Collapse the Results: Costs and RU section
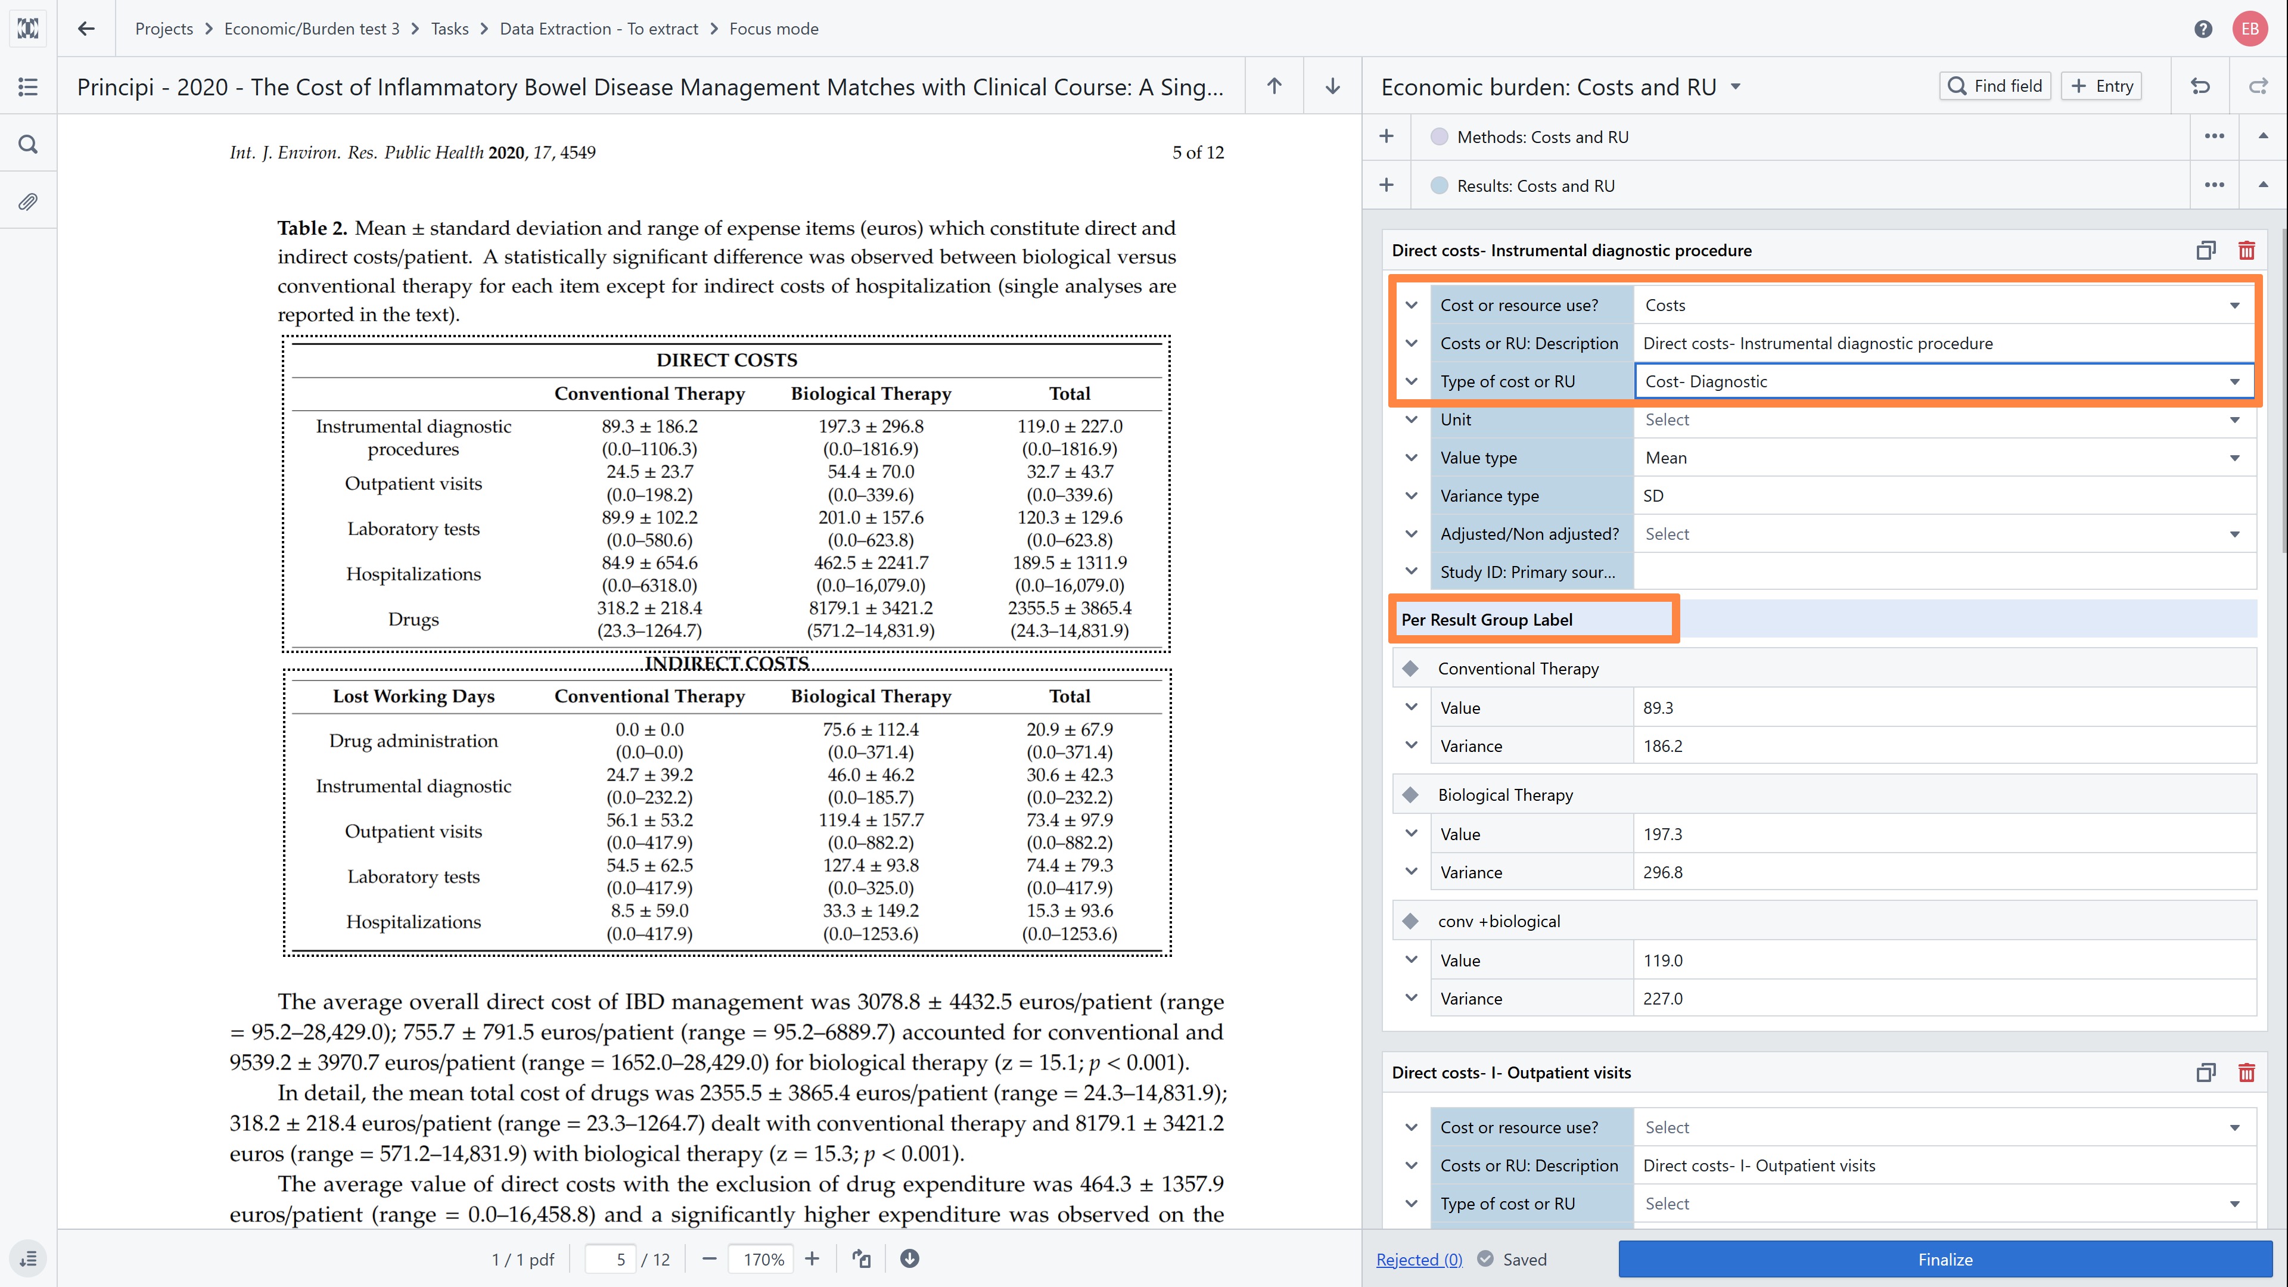Viewport: 2288px width, 1287px height. tap(2263, 185)
